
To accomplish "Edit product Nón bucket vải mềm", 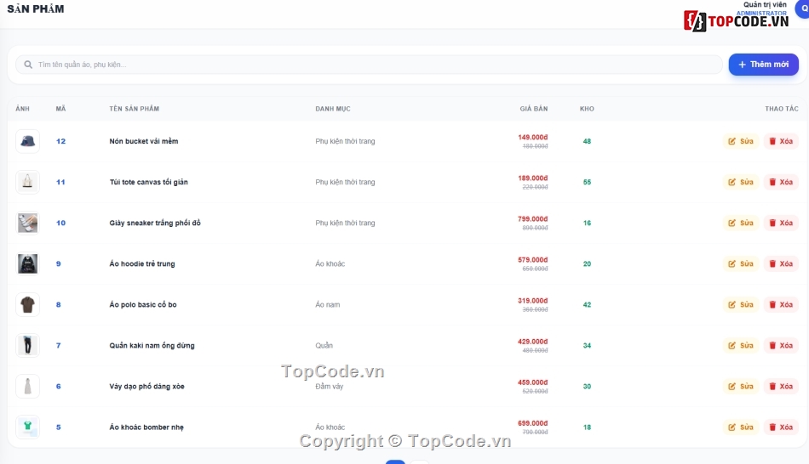I will [x=741, y=141].
